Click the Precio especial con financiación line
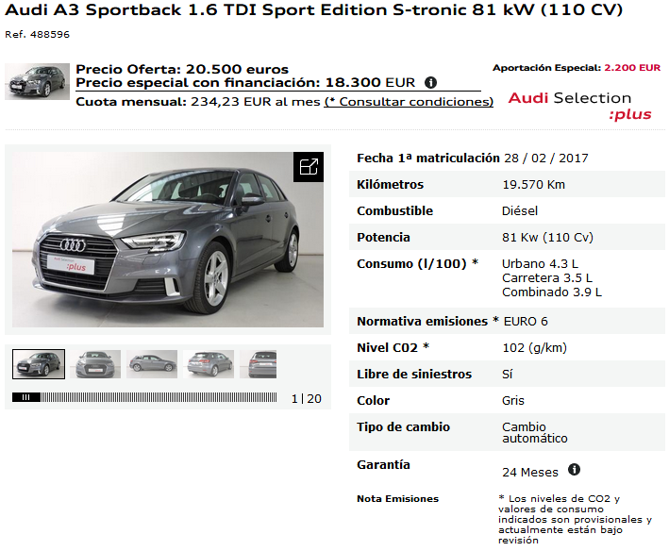This screenshot has width=669, height=551. 245,82
